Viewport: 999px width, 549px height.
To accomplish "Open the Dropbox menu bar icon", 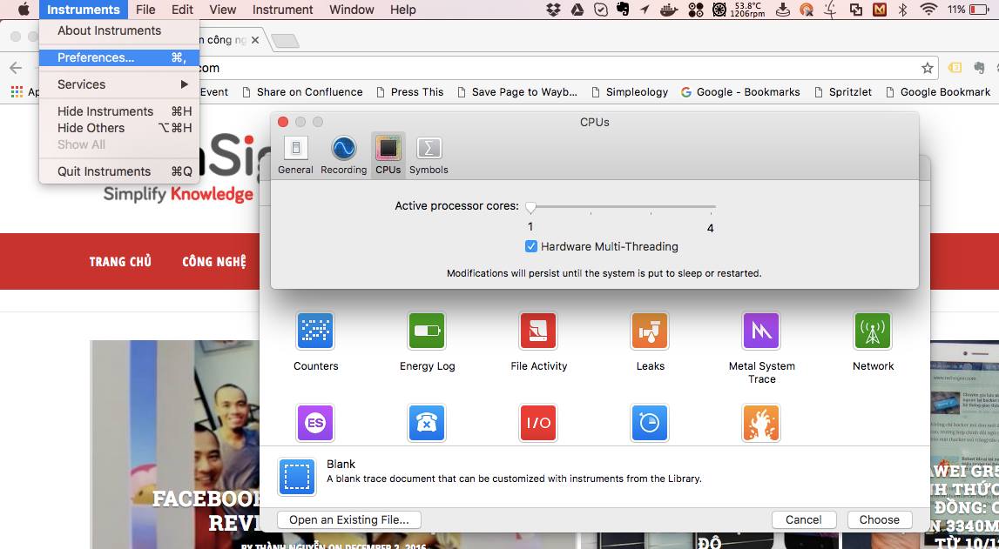I will [554, 10].
